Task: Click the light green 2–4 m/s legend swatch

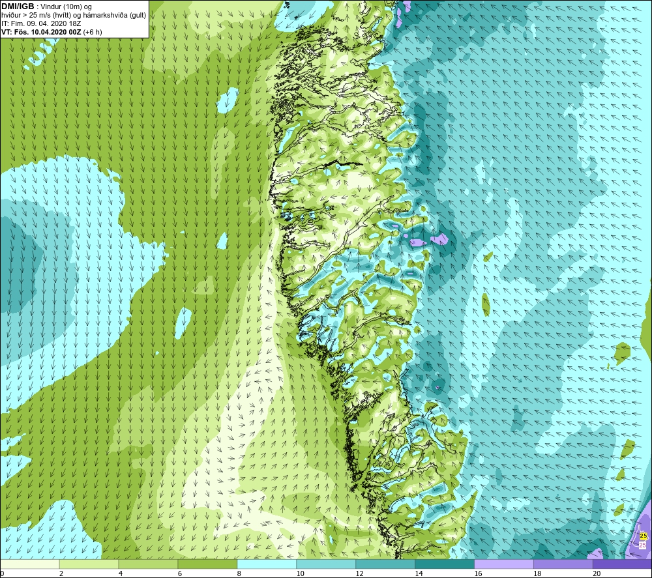Action: (89, 564)
